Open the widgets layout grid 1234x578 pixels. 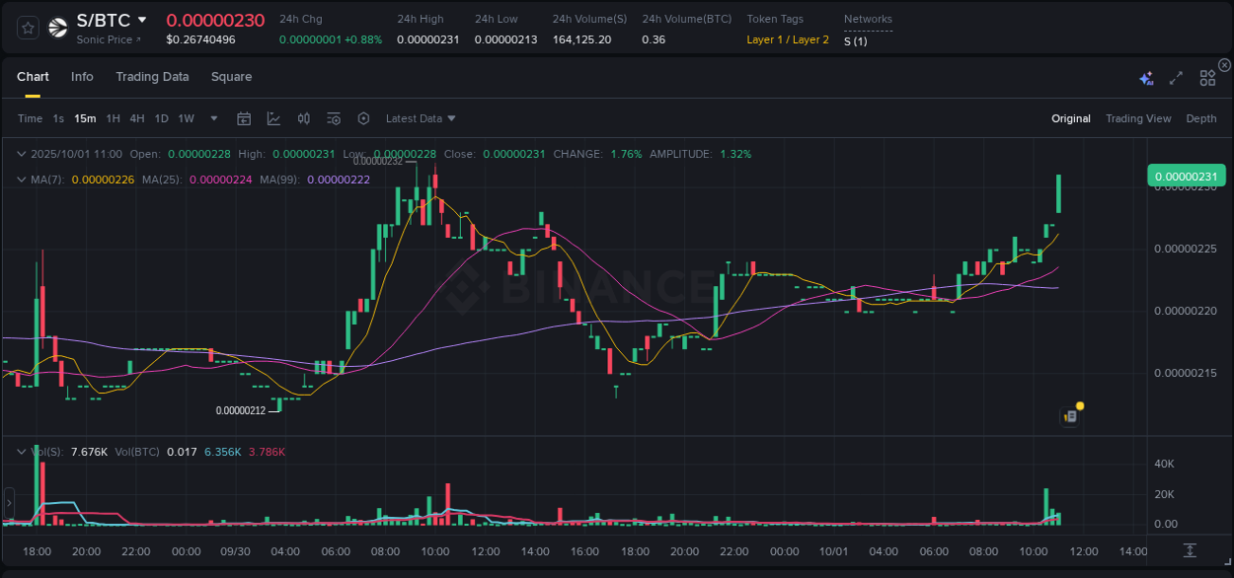point(1206,77)
